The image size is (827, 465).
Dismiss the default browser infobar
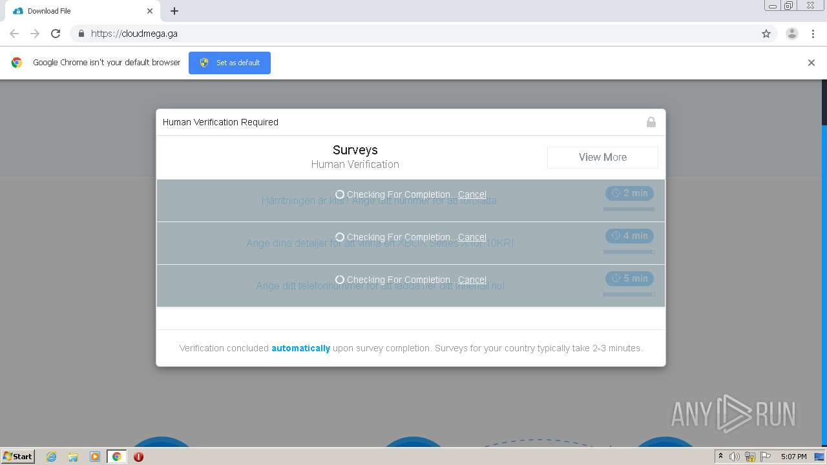[x=811, y=63]
